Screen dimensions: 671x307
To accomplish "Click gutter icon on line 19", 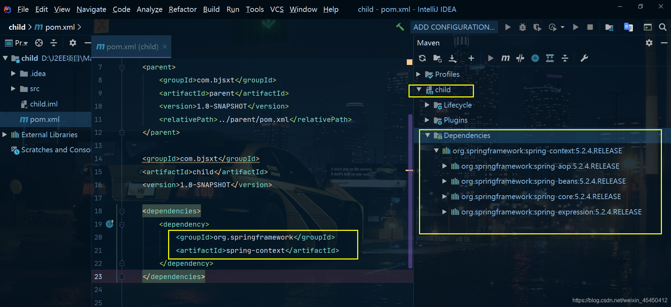I will click(x=110, y=224).
